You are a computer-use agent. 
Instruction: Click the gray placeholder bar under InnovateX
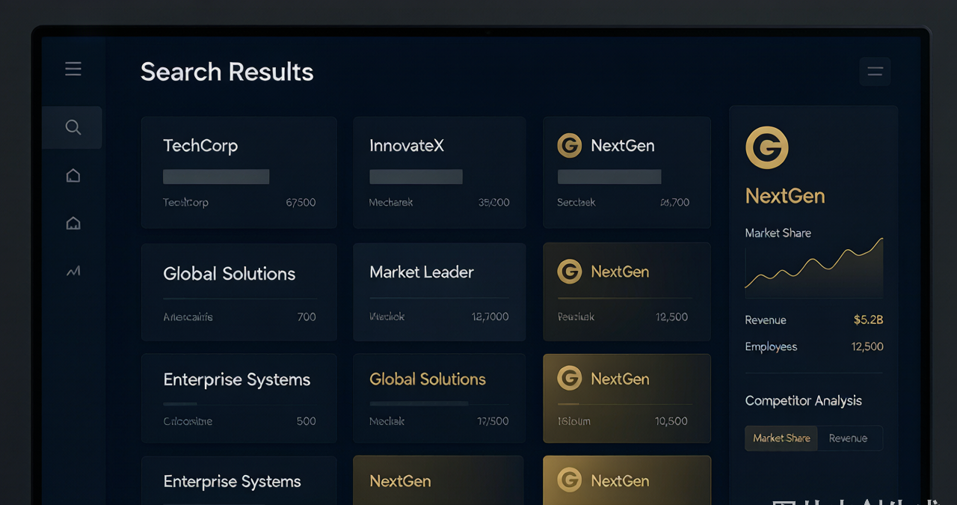pos(416,177)
